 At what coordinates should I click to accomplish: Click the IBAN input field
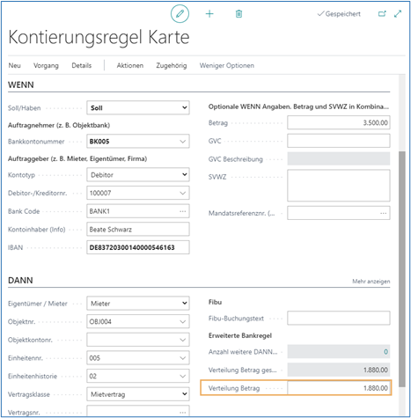(x=138, y=247)
